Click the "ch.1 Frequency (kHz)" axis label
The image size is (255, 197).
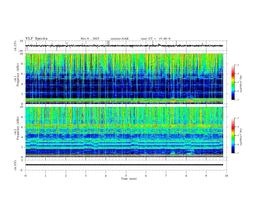click(x=16, y=74)
